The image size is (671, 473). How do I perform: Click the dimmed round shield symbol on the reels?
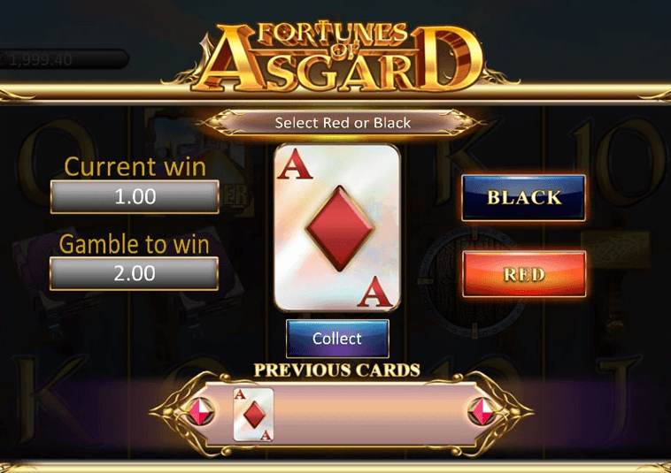click(x=473, y=283)
